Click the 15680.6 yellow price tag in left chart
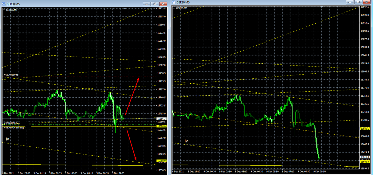 pos(162,126)
